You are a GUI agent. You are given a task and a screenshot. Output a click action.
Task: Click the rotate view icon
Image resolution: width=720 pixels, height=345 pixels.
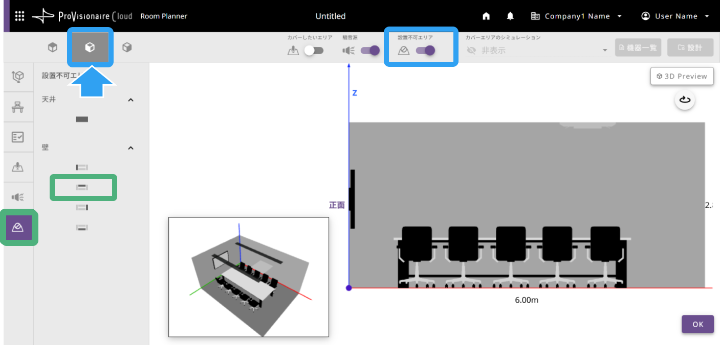pos(685,100)
